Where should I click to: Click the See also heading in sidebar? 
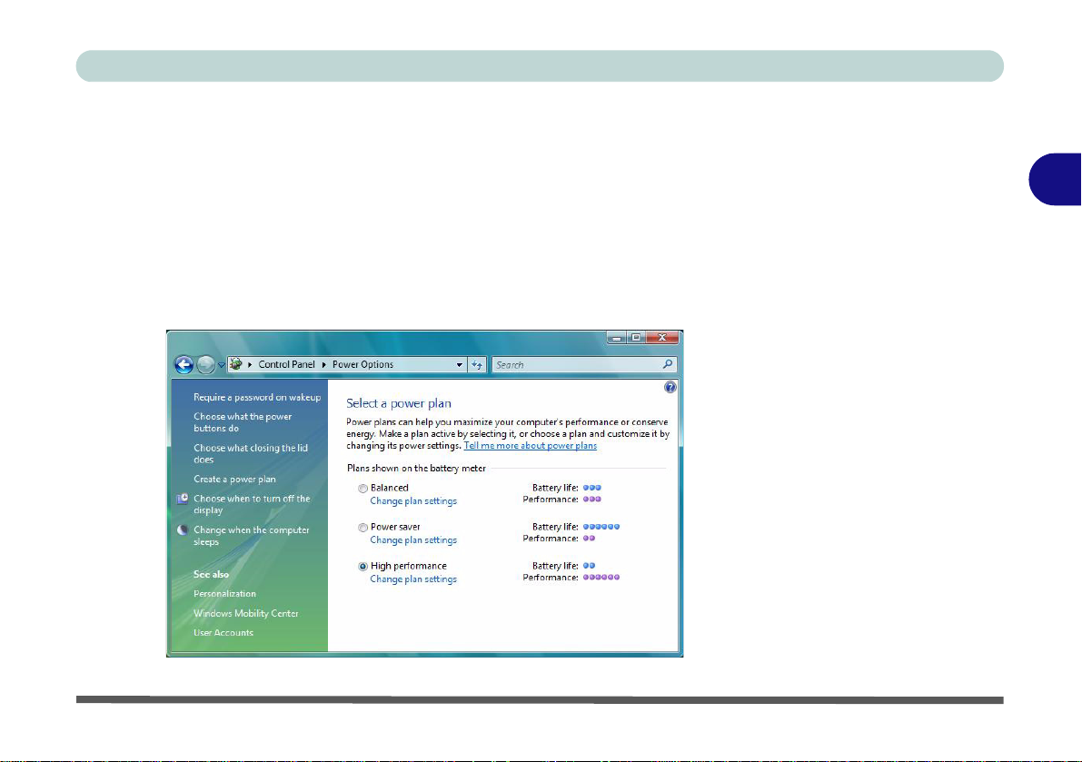[211, 574]
